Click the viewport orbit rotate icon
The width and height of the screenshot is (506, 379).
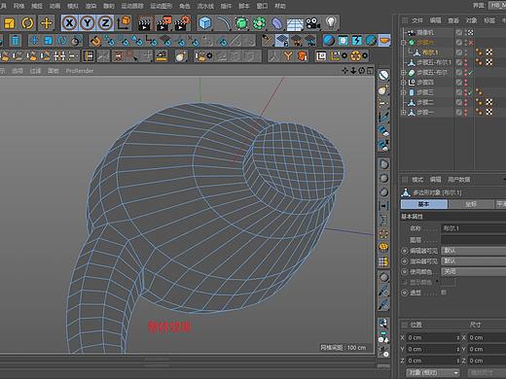tap(362, 70)
